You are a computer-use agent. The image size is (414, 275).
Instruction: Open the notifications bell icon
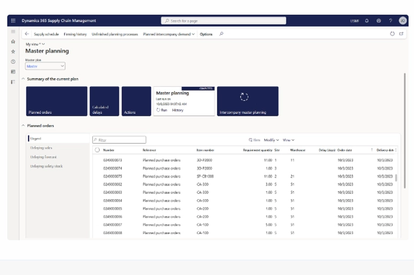tap(367, 20)
